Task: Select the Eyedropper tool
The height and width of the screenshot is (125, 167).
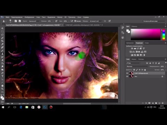Action: [2, 44]
